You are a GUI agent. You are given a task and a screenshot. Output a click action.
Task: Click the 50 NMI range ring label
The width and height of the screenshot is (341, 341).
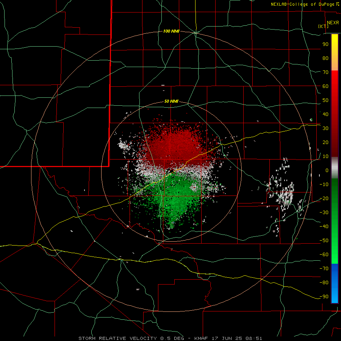coord(171,101)
